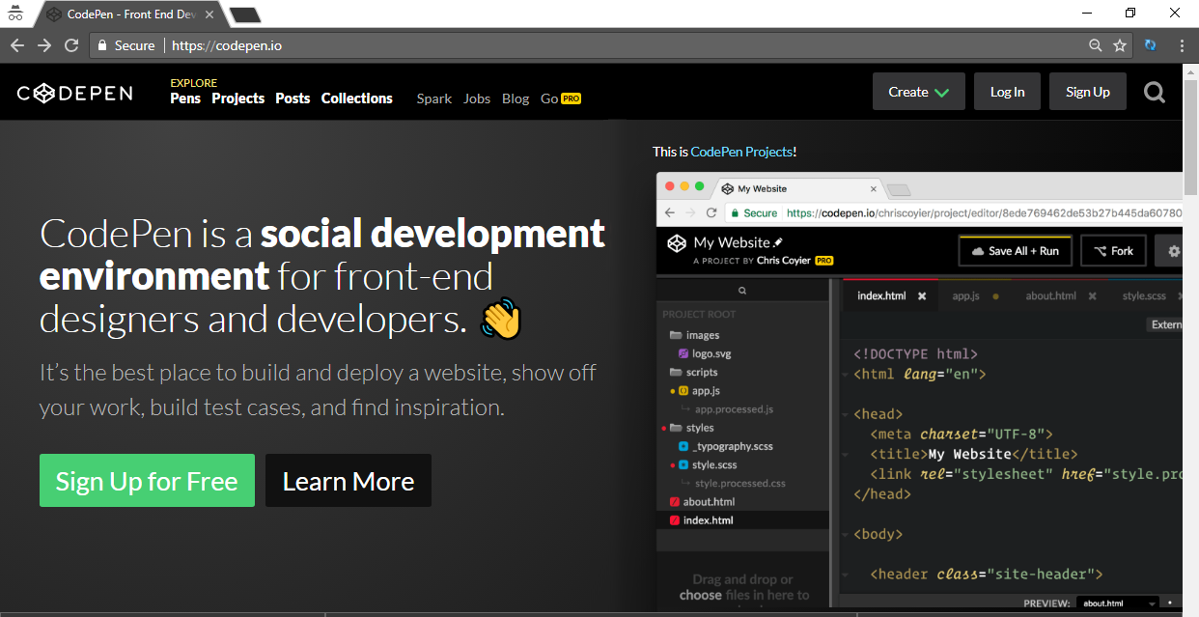Screen dimensions: 1199x617
Task: Click the CodePen logo in the header
Action: [x=74, y=93]
